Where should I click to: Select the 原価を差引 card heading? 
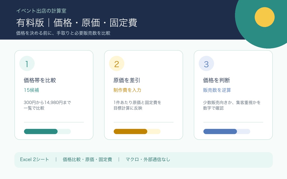(127, 80)
